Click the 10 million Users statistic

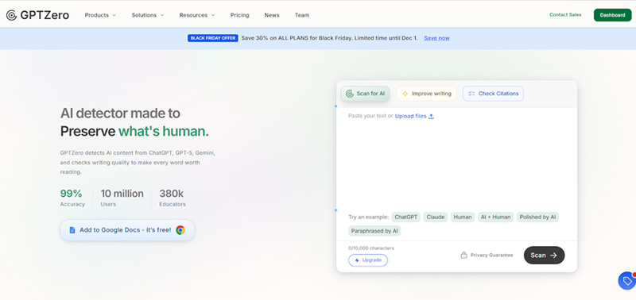pos(122,198)
